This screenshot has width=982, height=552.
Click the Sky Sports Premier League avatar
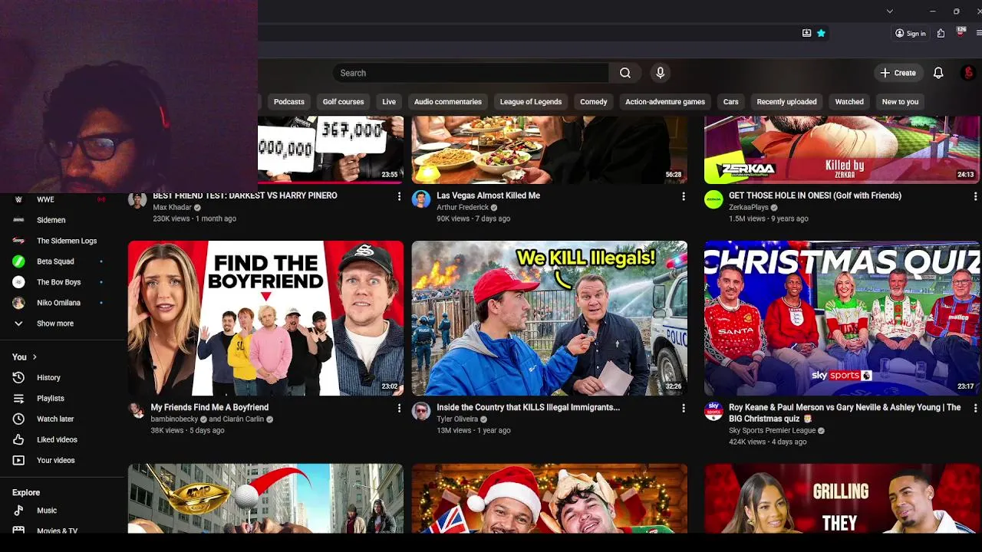pyautogui.click(x=713, y=411)
